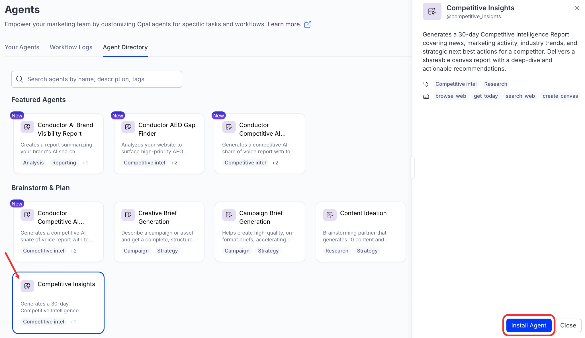Click the Content Ideation title

(363, 213)
